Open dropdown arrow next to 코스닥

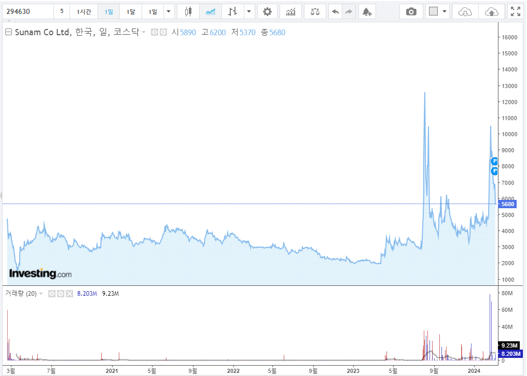tap(144, 32)
